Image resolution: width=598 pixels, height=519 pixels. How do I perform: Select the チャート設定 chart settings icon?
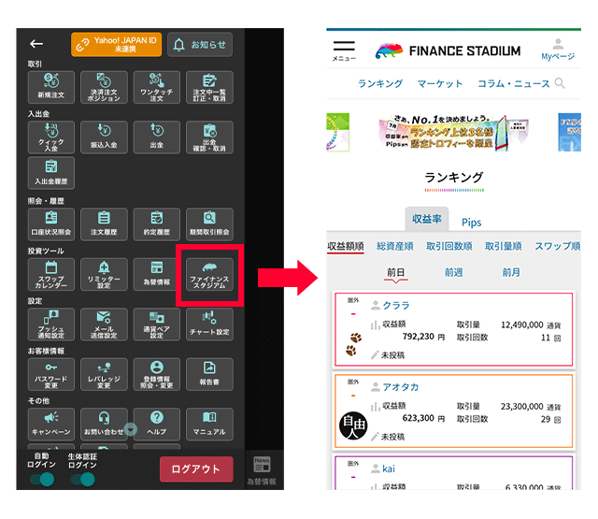pyautogui.click(x=209, y=324)
